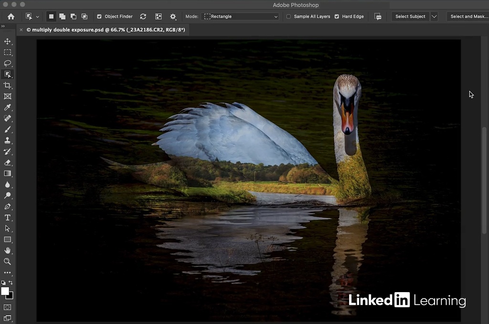This screenshot has width=489, height=324.
Task: Select the Zoom tool
Action: point(8,261)
